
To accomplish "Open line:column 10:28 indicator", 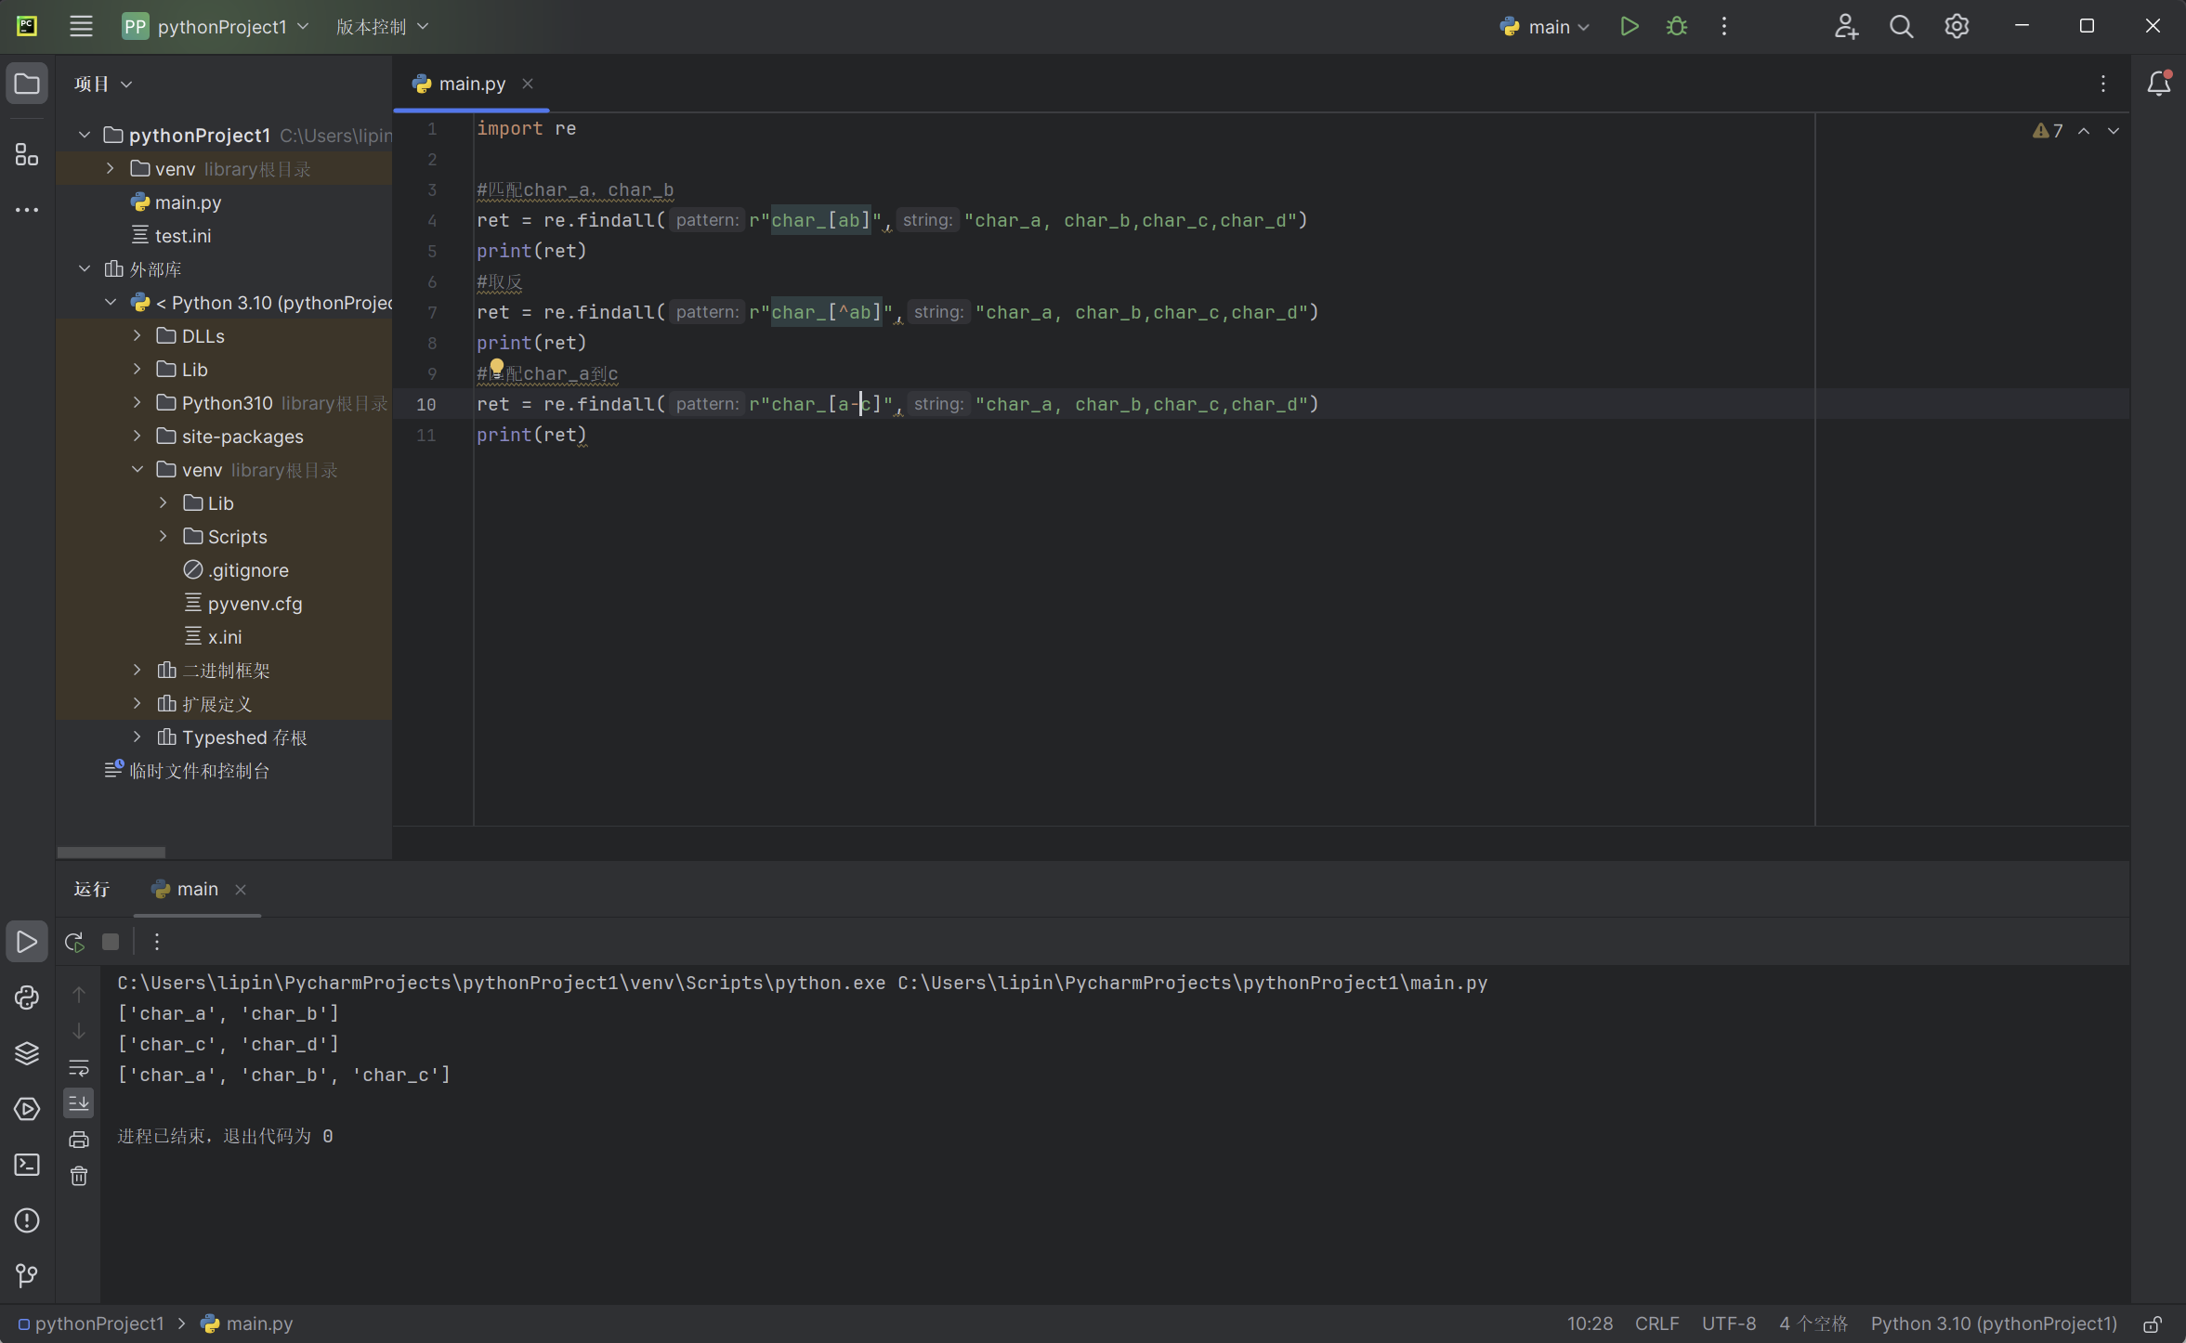I will tap(1590, 1323).
